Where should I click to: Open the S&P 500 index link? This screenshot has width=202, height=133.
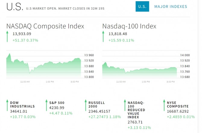coord(57,103)
